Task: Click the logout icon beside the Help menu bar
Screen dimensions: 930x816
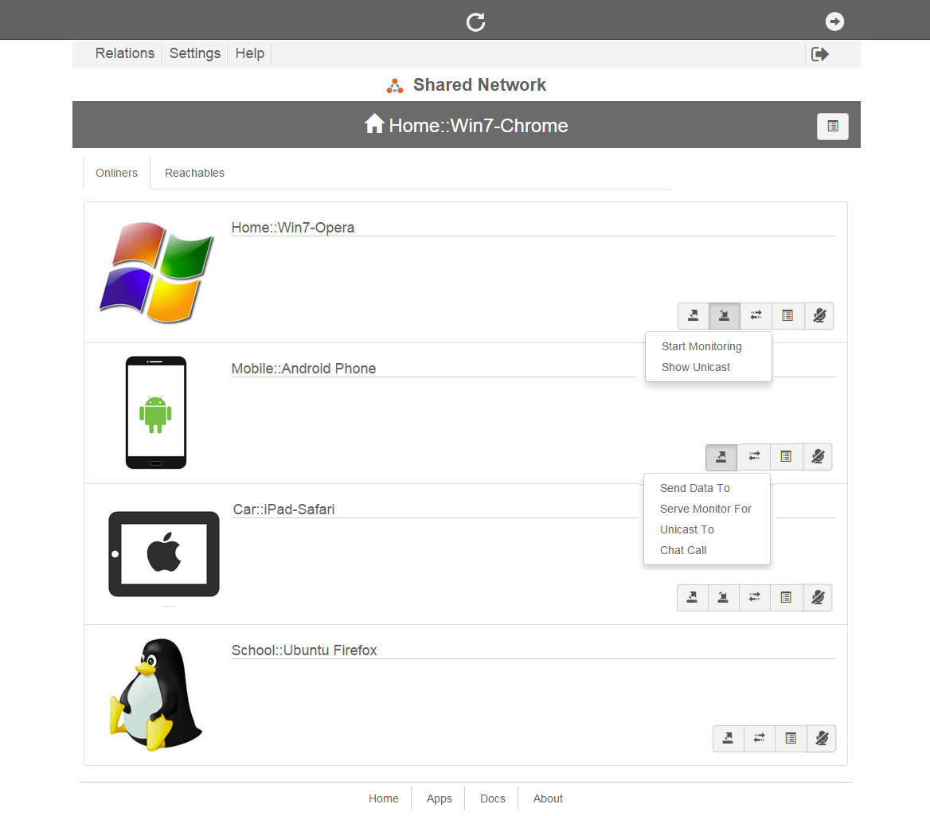Action: click(819, 54)
